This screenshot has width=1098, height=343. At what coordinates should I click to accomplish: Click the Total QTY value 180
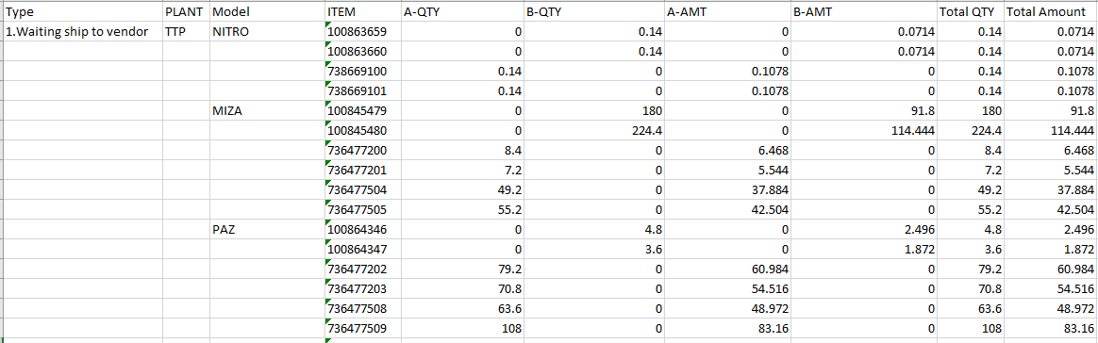coord(971,110)
